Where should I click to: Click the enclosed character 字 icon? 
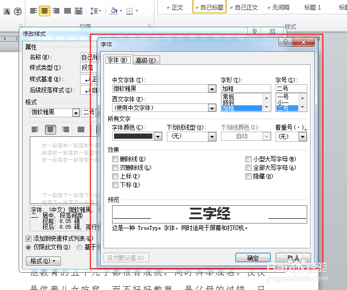[18, 11]
